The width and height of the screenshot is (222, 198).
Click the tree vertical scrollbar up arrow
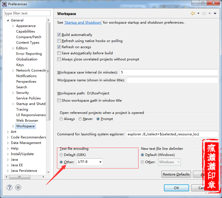[48, 20]
